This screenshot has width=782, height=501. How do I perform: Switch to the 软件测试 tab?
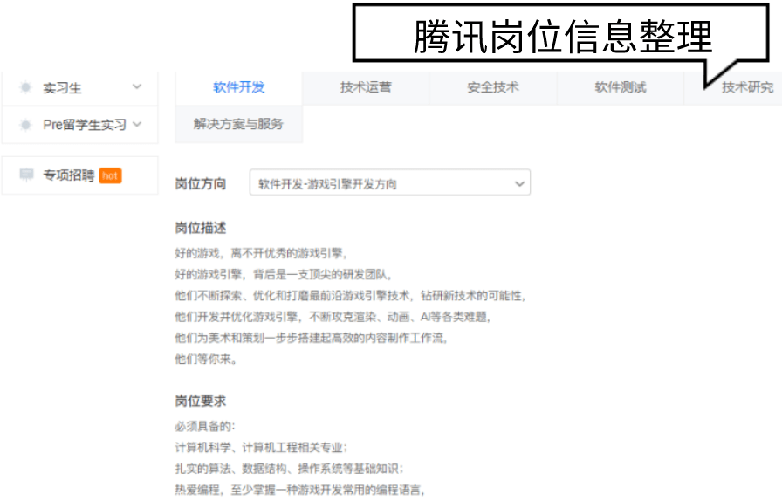(620, 87)
